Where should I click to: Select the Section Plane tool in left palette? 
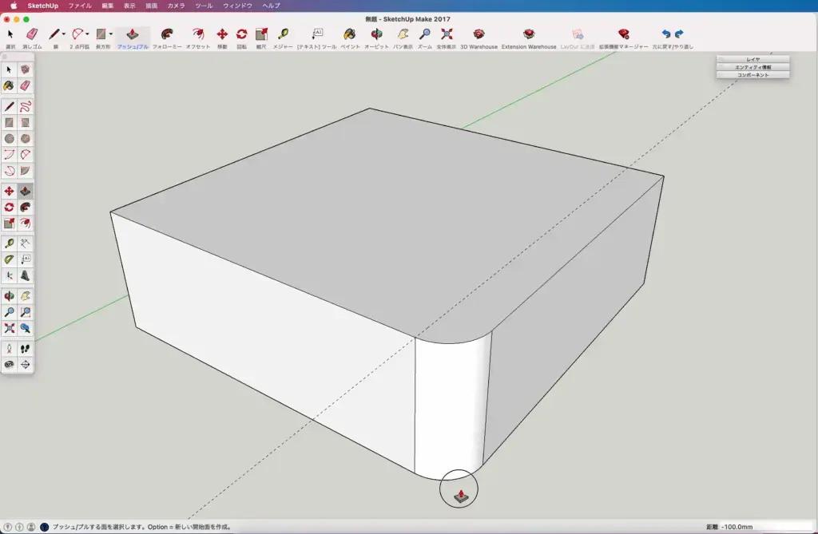coord(25,365)
